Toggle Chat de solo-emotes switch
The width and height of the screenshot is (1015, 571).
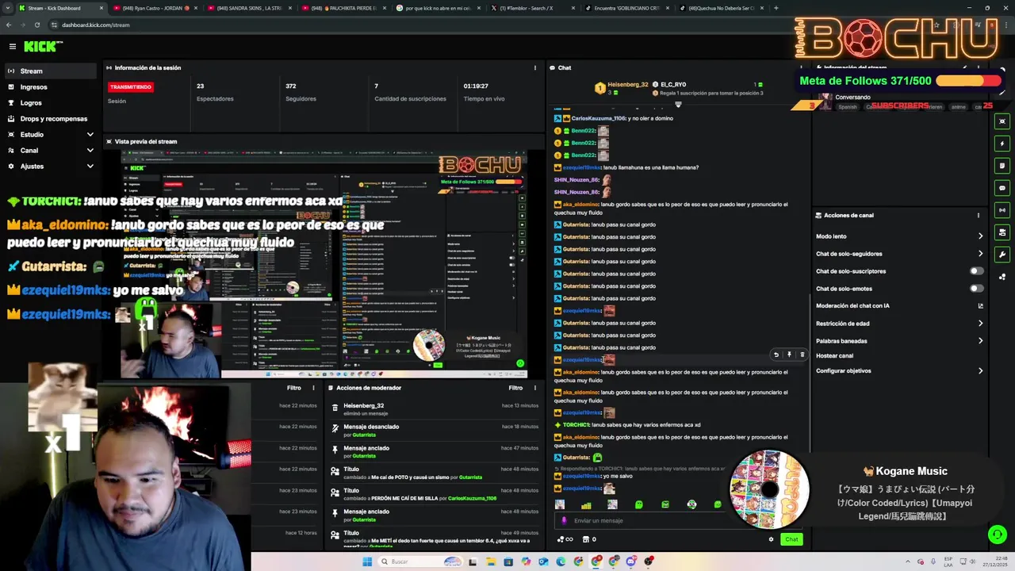click(x=977, y=289)
